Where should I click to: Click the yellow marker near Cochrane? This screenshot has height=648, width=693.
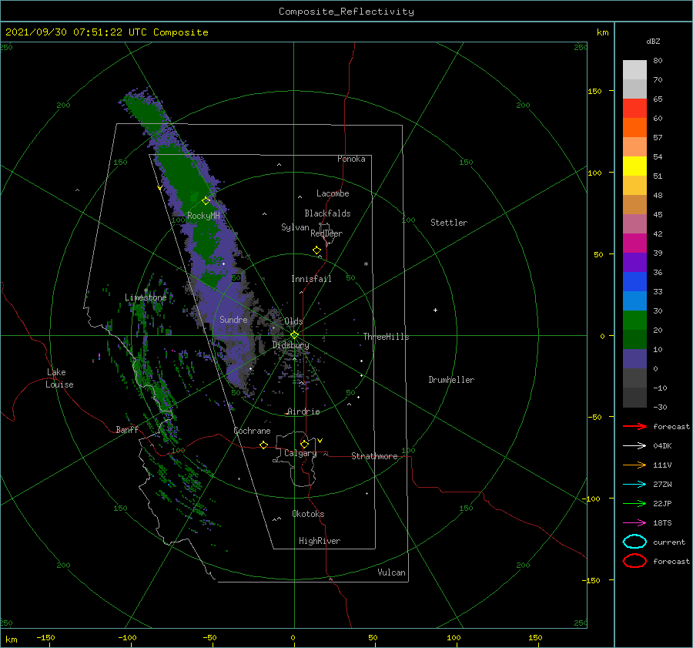coord(263,445)
